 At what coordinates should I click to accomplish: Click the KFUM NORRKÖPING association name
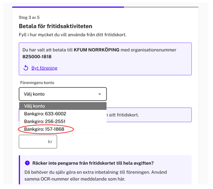tap(96, 50)
